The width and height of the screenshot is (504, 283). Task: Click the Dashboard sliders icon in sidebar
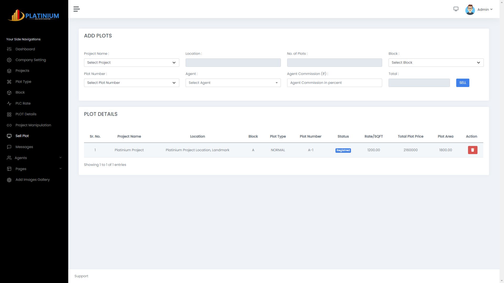pyautogui.click(x=9, y=49)
